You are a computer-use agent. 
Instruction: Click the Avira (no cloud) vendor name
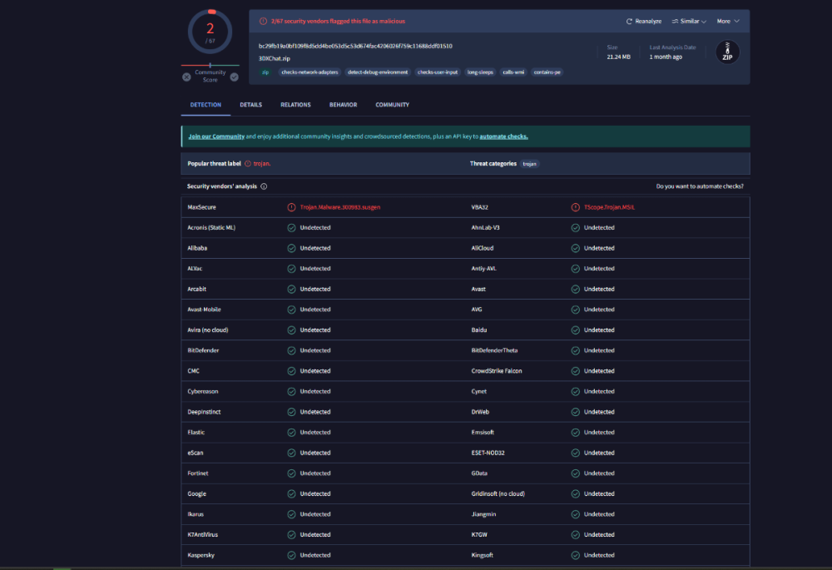pos(207,330)
